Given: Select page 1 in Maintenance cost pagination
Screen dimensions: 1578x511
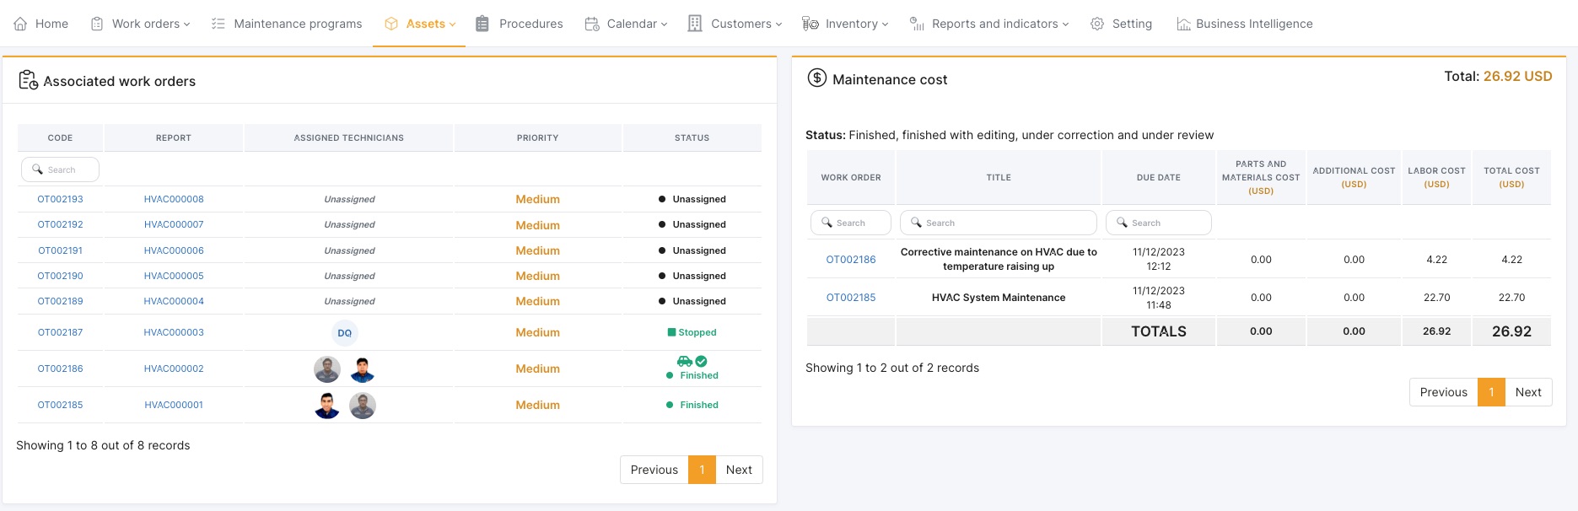Looking at the screenshot, I should pyautogui.click(x=1491, y=392).
